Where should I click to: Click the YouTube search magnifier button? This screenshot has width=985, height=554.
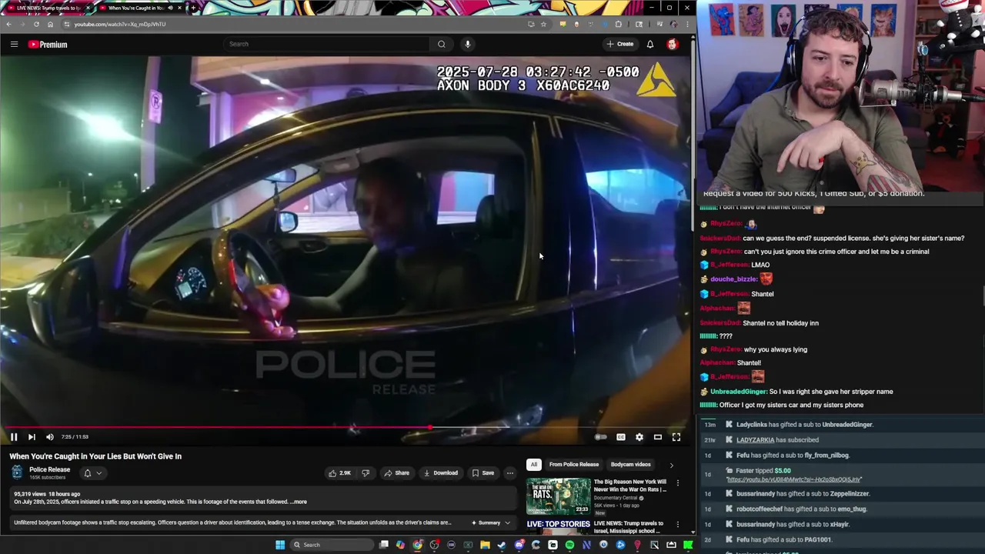[442, 44]
